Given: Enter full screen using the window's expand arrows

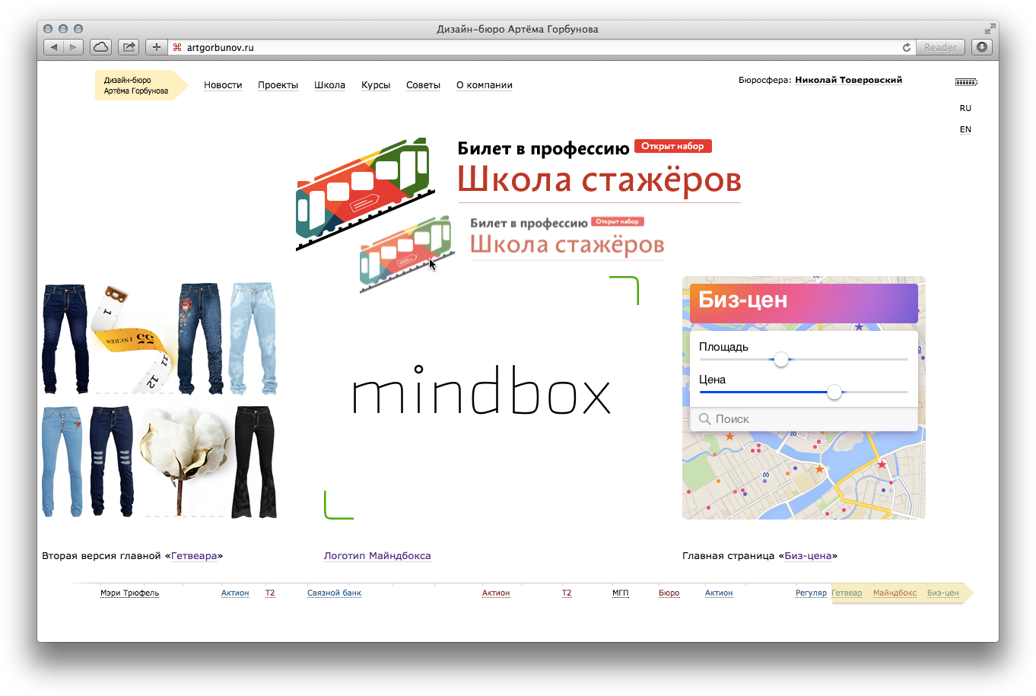Looking at the screenshot, I should pyautogui.click(x=989, y=29).
